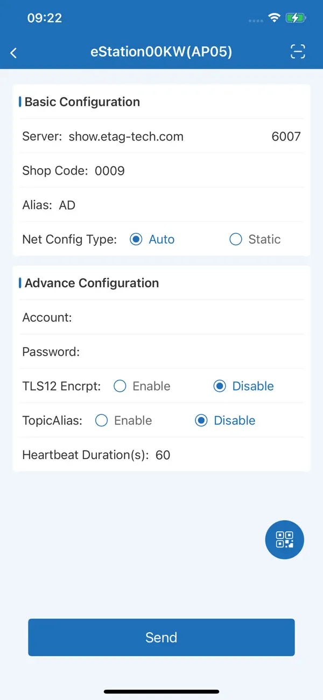323x700 pixels.
Task: Edit the Server address field
Action: [x=126, y=136]
